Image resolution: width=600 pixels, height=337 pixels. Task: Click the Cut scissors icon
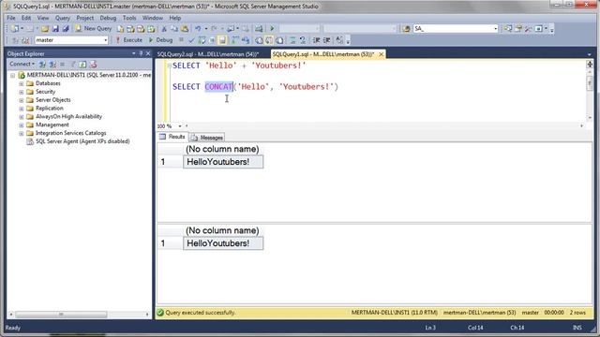click(164, 29)
